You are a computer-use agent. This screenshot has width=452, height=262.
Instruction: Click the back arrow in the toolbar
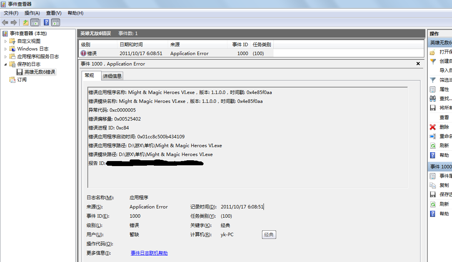coord(5,22)
